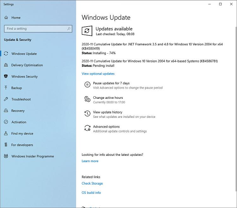
Task: Click the Backup upward arrow icon
Action: (6, 88)
